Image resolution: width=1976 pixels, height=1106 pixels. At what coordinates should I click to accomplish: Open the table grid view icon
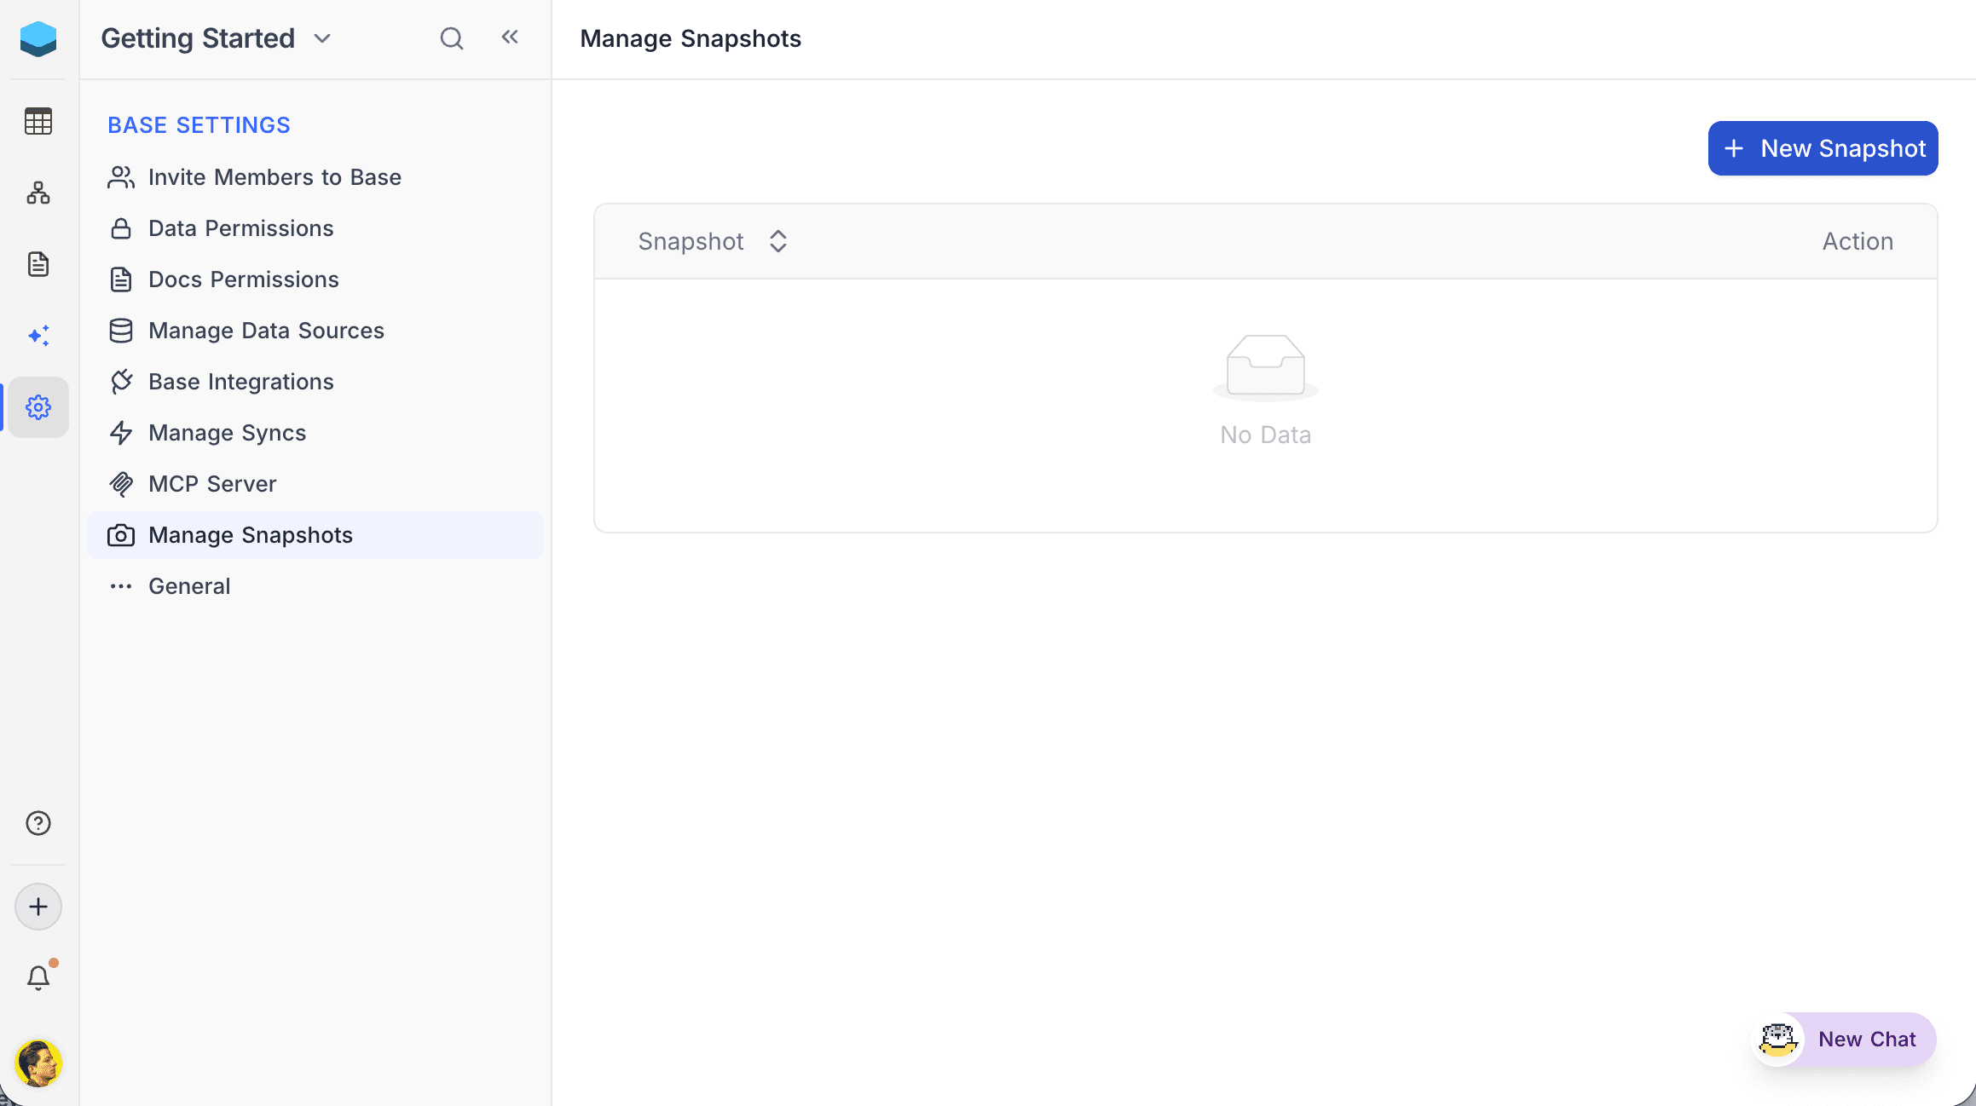pyautogui.click(x=38, y=121)
